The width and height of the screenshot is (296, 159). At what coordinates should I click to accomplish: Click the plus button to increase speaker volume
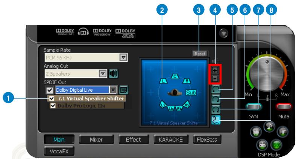215,70
